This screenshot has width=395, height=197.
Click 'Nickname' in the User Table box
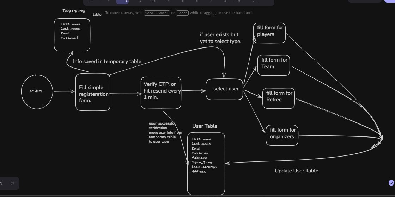click(199, 158)
